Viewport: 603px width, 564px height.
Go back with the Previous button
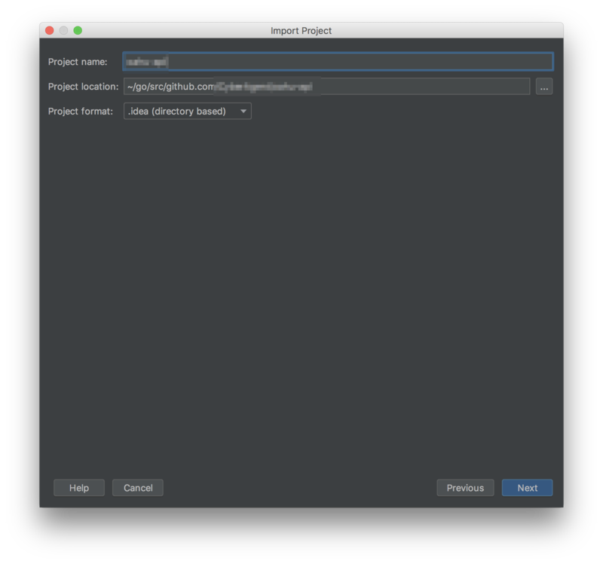465,488
